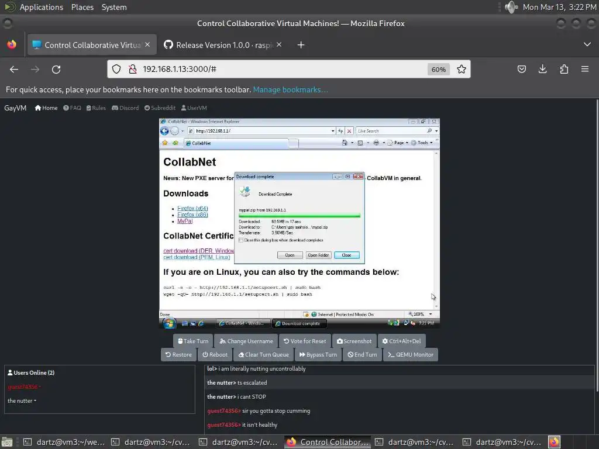Click the 60% zoom level indicator
This screenshot has width=599, height=449.
439,70
